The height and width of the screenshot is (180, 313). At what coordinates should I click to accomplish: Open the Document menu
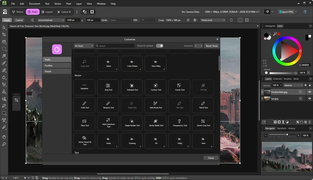[x=35, y=4]
